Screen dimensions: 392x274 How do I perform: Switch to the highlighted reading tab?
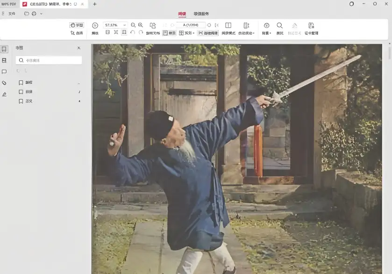point(182,14)
